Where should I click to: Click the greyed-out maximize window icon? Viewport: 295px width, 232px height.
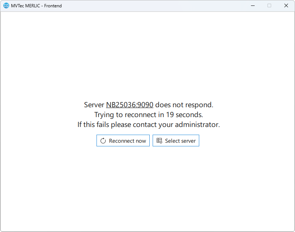(x=269, y=5)
